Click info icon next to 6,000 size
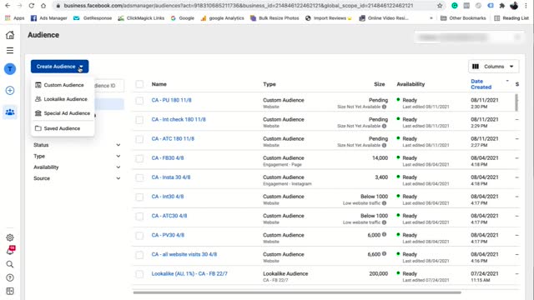Viewport: 534px width, 300px height. pos(384,234)
